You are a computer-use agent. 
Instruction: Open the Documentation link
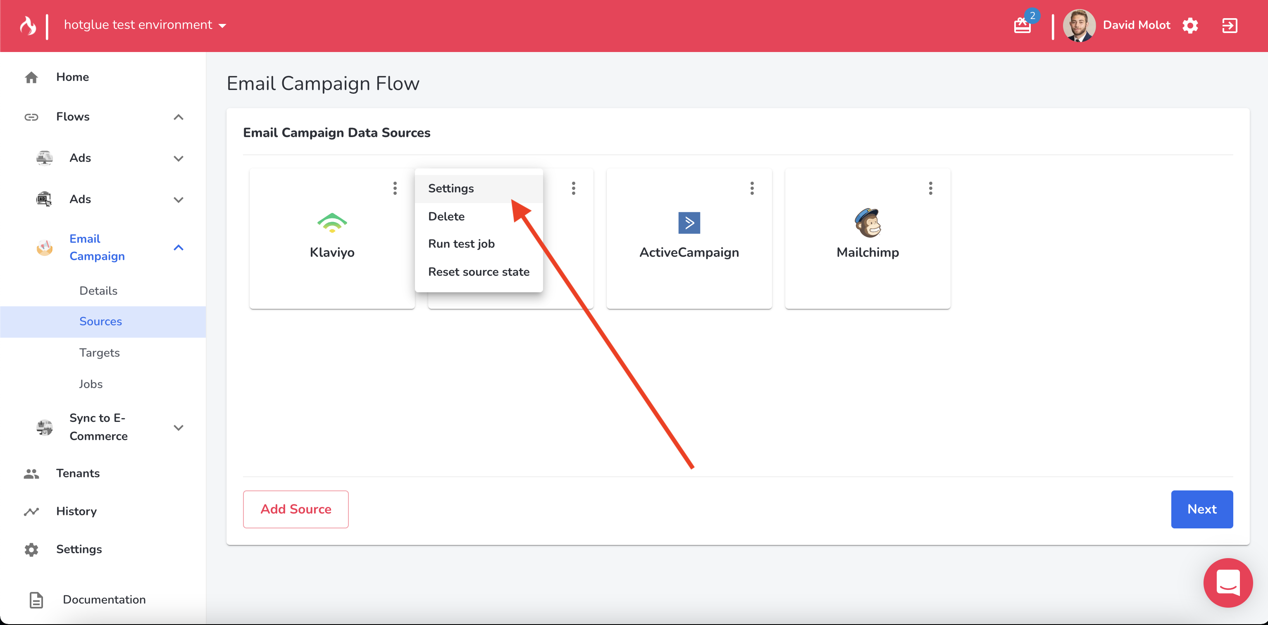pos(104,599)
